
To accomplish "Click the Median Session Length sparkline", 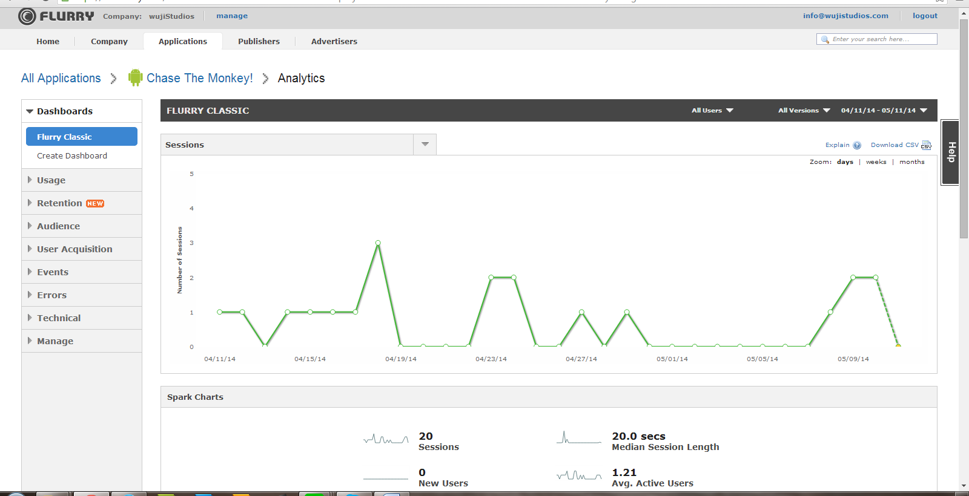I will 579,437.
